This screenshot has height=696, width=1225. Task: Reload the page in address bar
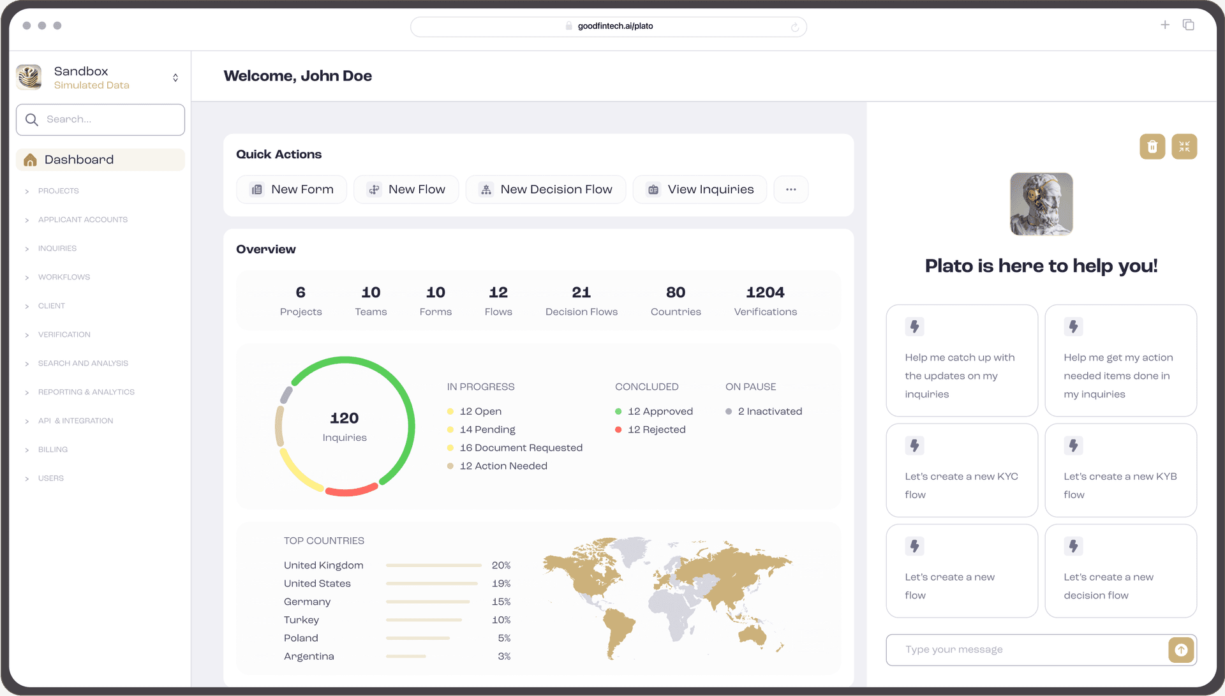pos(794,27)
